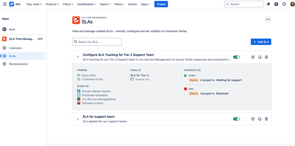The height and width of the screenshot is (146, 295).
Task: Click the Resolved status value
Action: 222,93
